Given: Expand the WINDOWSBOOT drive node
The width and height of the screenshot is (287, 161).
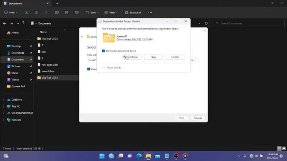Looking at the screenshot, I should tap(3, 113).
